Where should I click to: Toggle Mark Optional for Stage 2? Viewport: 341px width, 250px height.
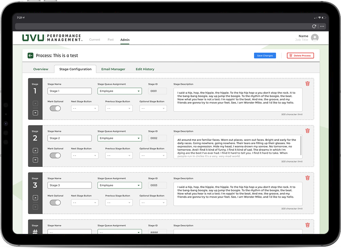(x=55, y=156)
